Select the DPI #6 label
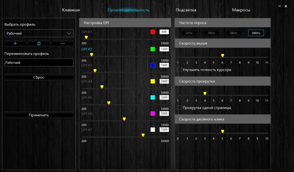The height and width of the screenshot is (172, 294). tap(87, 114)
